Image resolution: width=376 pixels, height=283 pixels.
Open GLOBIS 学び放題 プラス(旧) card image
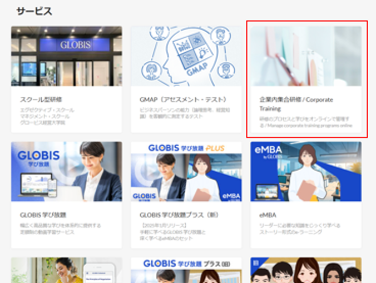pyautogui.click(x=186, y=270)
